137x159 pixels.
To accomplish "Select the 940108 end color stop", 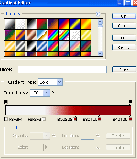I will (x=130, y=118).
